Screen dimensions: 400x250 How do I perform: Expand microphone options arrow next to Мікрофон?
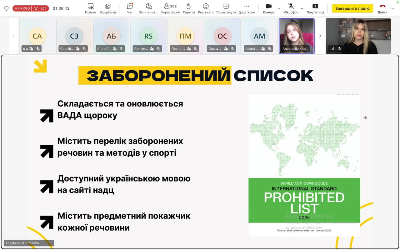pos(302,9)
